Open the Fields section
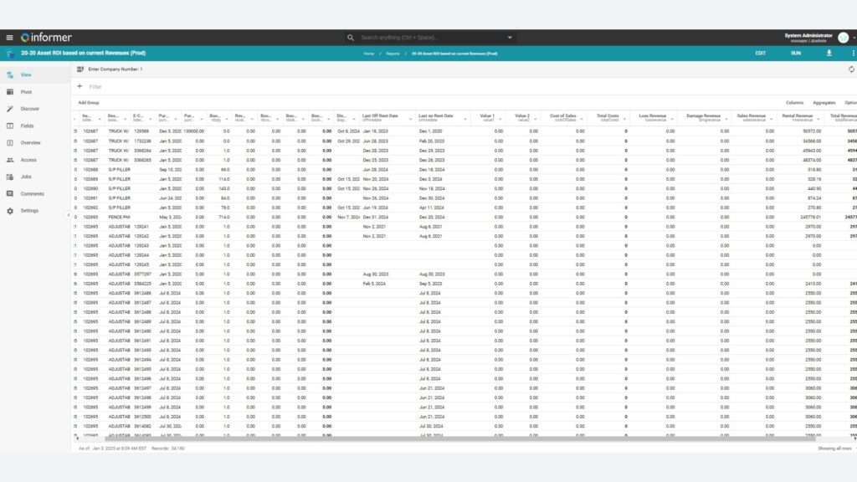This screenshot has height=482, width=857. [x=27, y=126]
